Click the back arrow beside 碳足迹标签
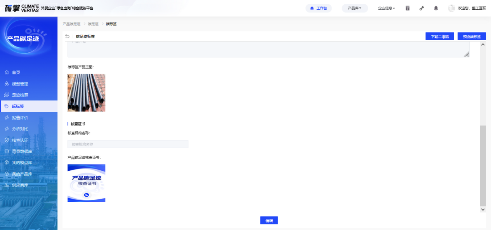Image resolution: width=491 pixels, height=230 pixels. (68, 36)
